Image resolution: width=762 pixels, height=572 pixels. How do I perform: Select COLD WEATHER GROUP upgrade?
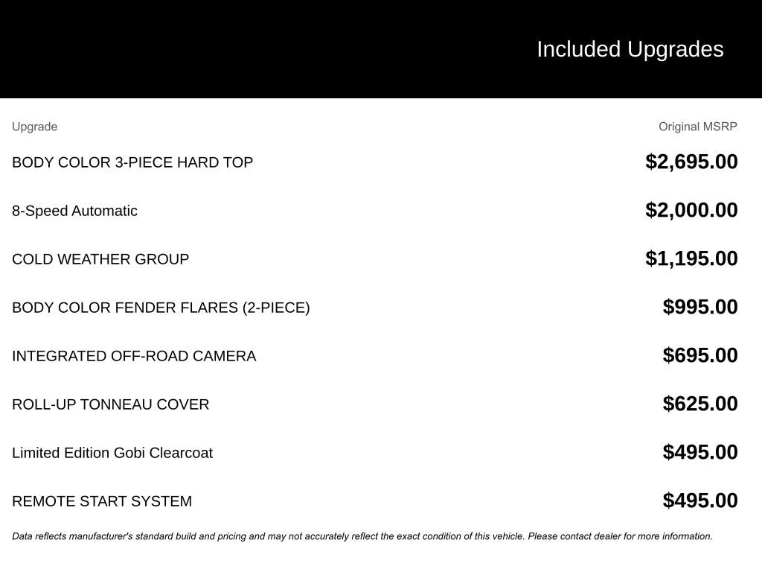(100, 259)
